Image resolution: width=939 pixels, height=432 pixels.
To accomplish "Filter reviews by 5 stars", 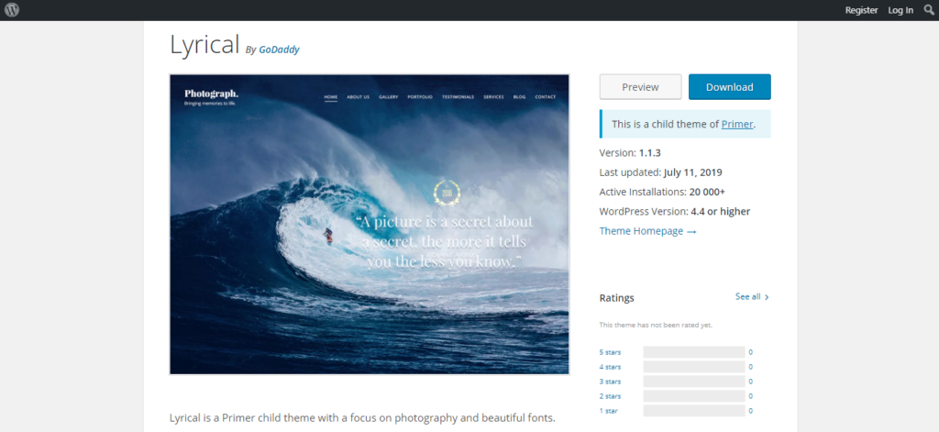I will (x=610, y=352).
